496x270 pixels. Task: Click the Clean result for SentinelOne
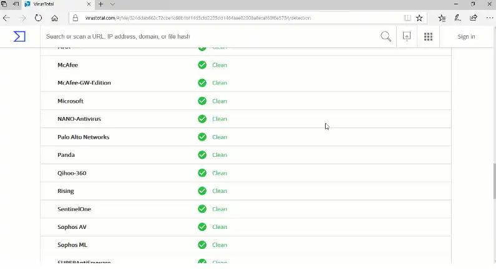point(220,209)
